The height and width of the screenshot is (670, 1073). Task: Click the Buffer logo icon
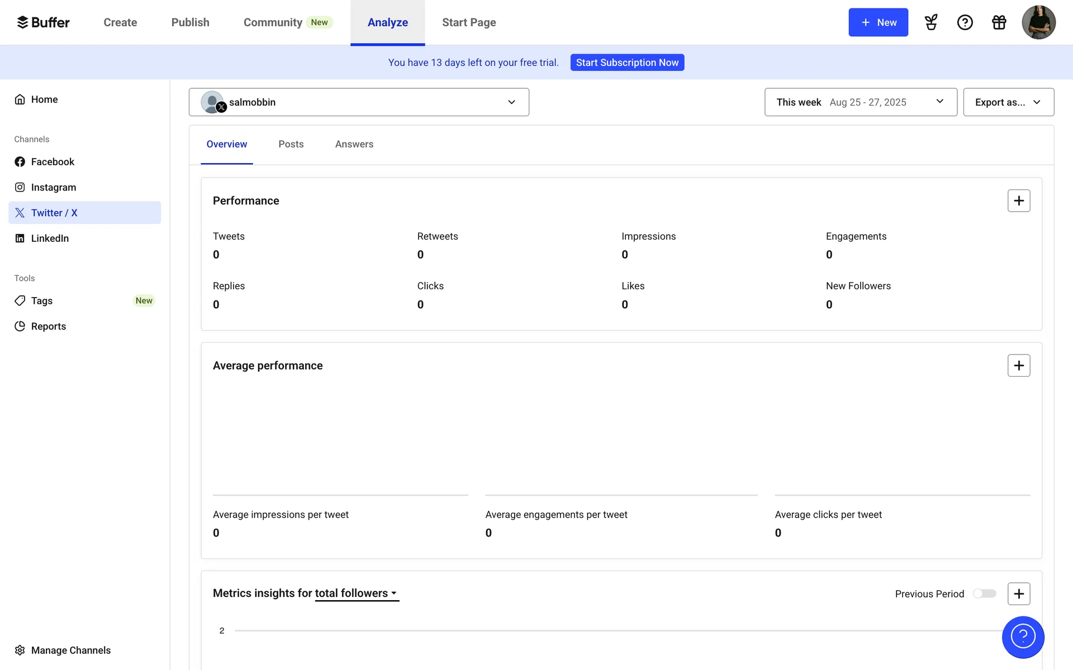click(x=22, y=22)
